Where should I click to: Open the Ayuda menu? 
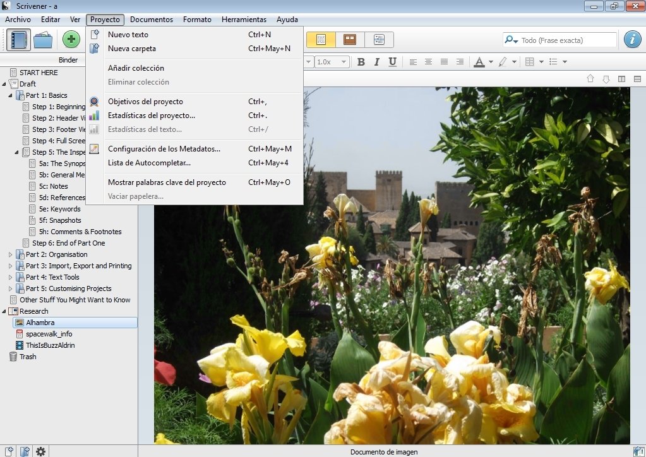coord(287,20)
